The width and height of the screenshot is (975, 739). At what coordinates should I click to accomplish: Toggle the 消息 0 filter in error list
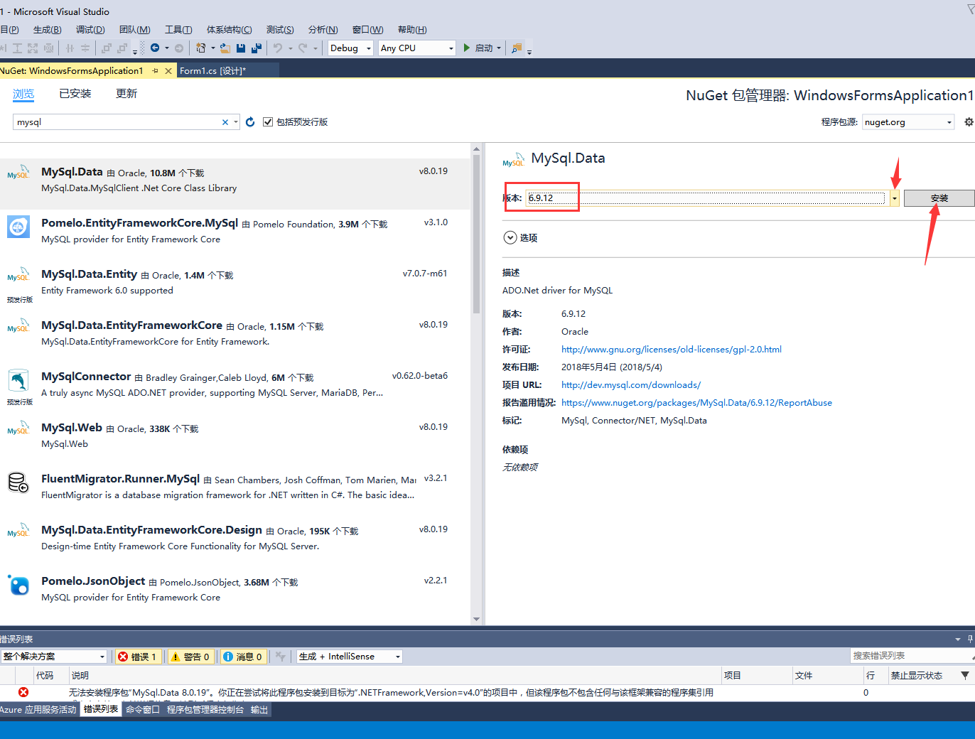click(242, 656)
